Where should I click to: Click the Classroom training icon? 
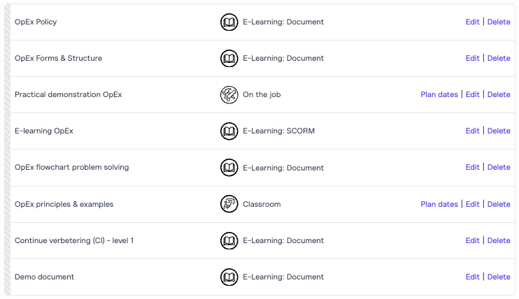pos(229,205)
